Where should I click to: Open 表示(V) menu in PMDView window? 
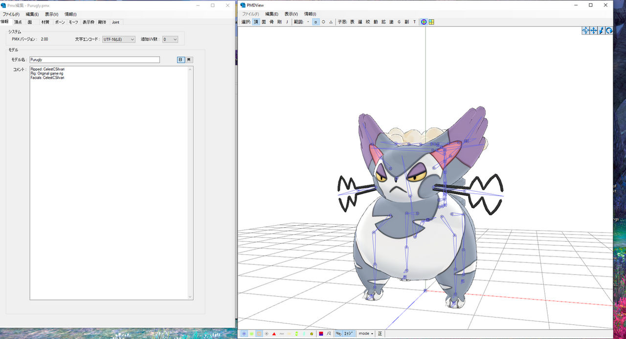pyautogui.click(x=291, y=14)
